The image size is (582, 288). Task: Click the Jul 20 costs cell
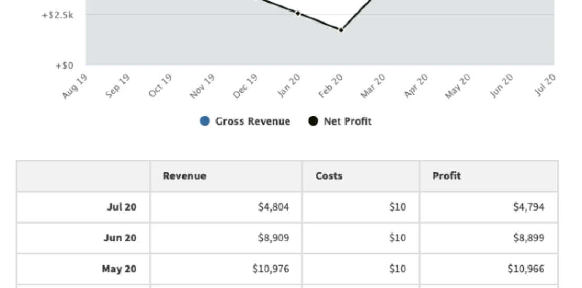(x=397, y=207)
